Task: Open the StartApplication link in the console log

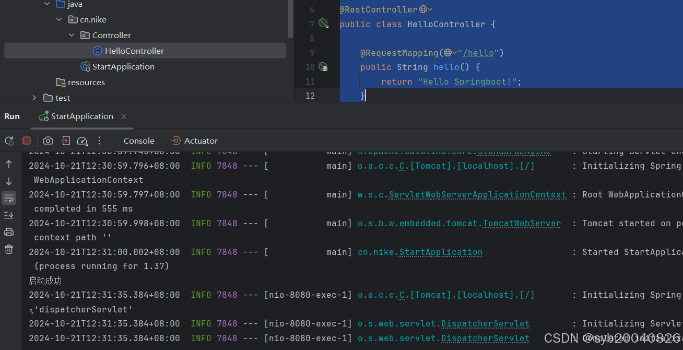Action: click(x=441, y=252)
